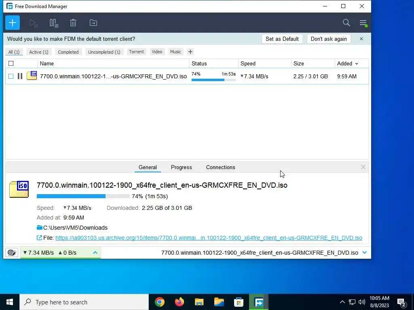Click the volume speaker tray icon

(x=362, y=302)
